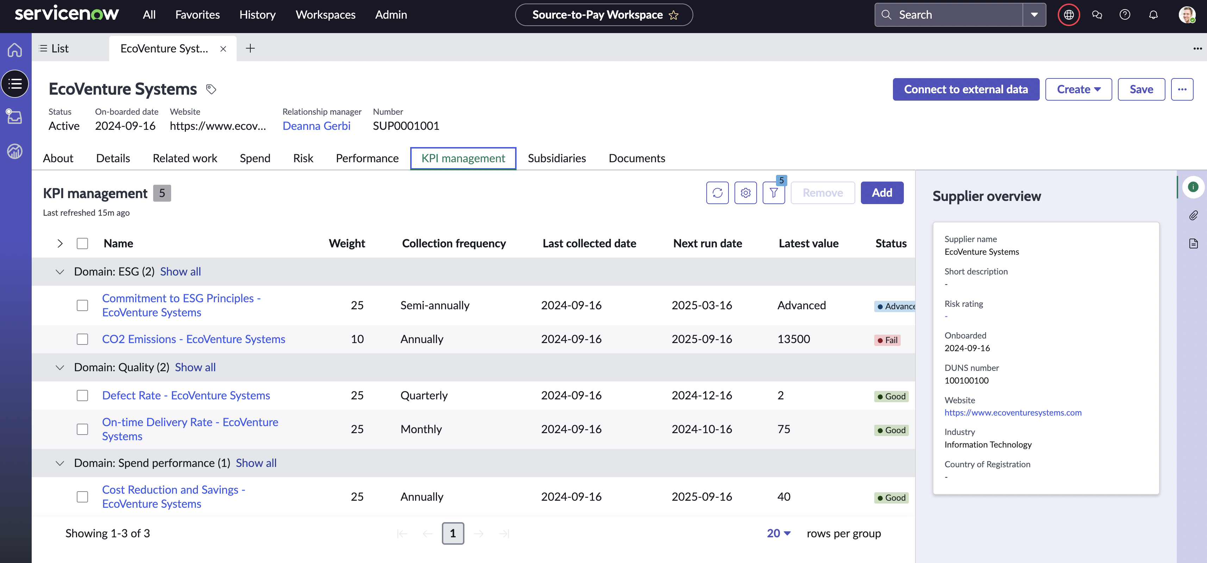Go to first page arrow

pyautogui.click(x=401, y=533)
